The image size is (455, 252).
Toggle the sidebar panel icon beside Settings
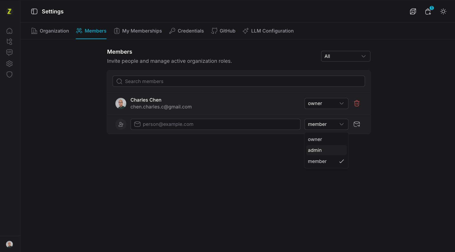click(x=34, y=11)
